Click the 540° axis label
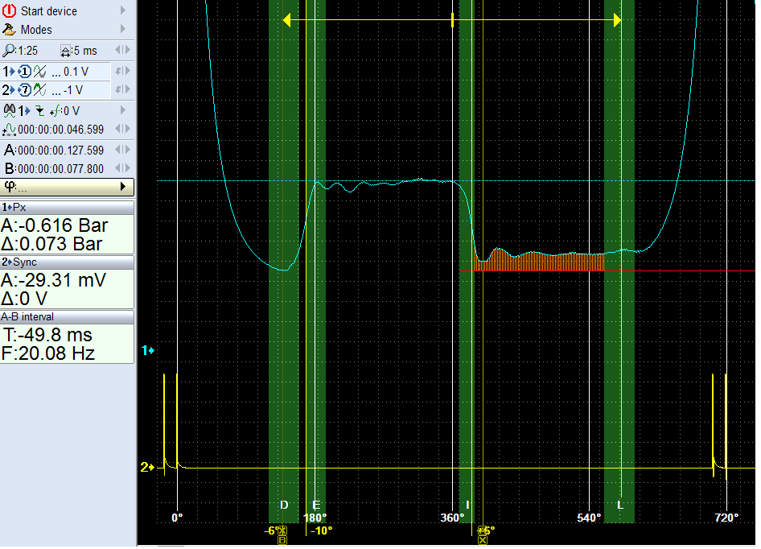Screen dimensions: 761x549 pyautogui.click(x=589, y=518)
